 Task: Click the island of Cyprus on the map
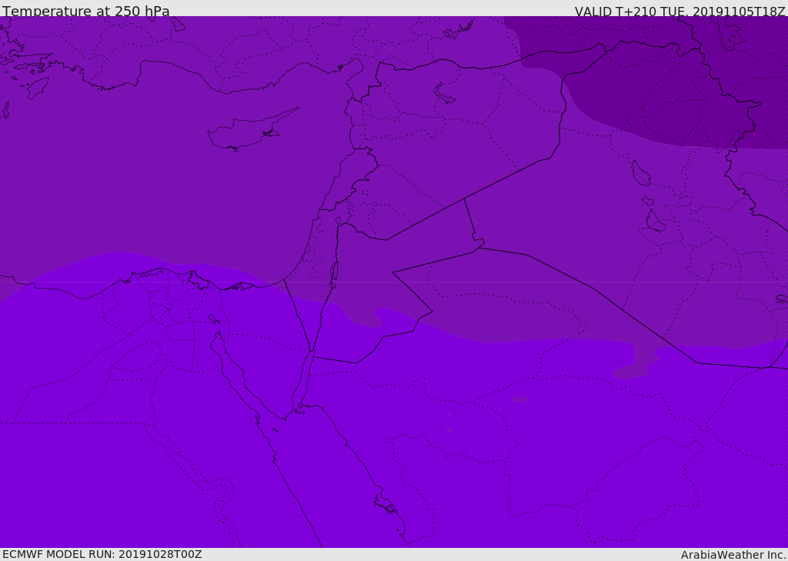point(252,130)
